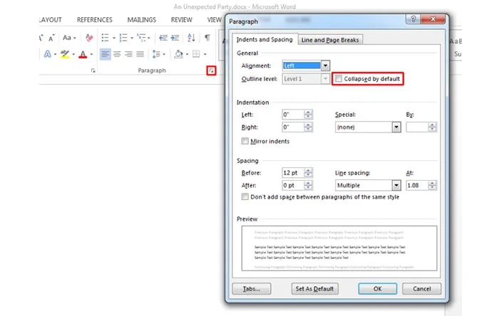Check the Mirror indents option
Image resolution: width=499 pixels, height=316 pixels.
pos(245,142)
